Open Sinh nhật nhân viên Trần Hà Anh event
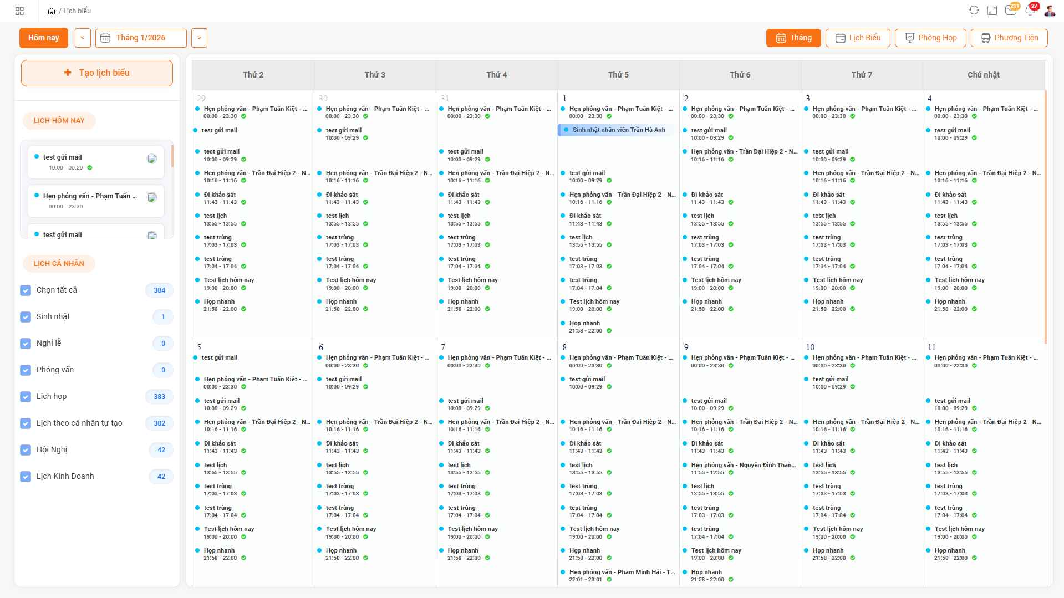The image size is (1064, 598). point(618,130)
